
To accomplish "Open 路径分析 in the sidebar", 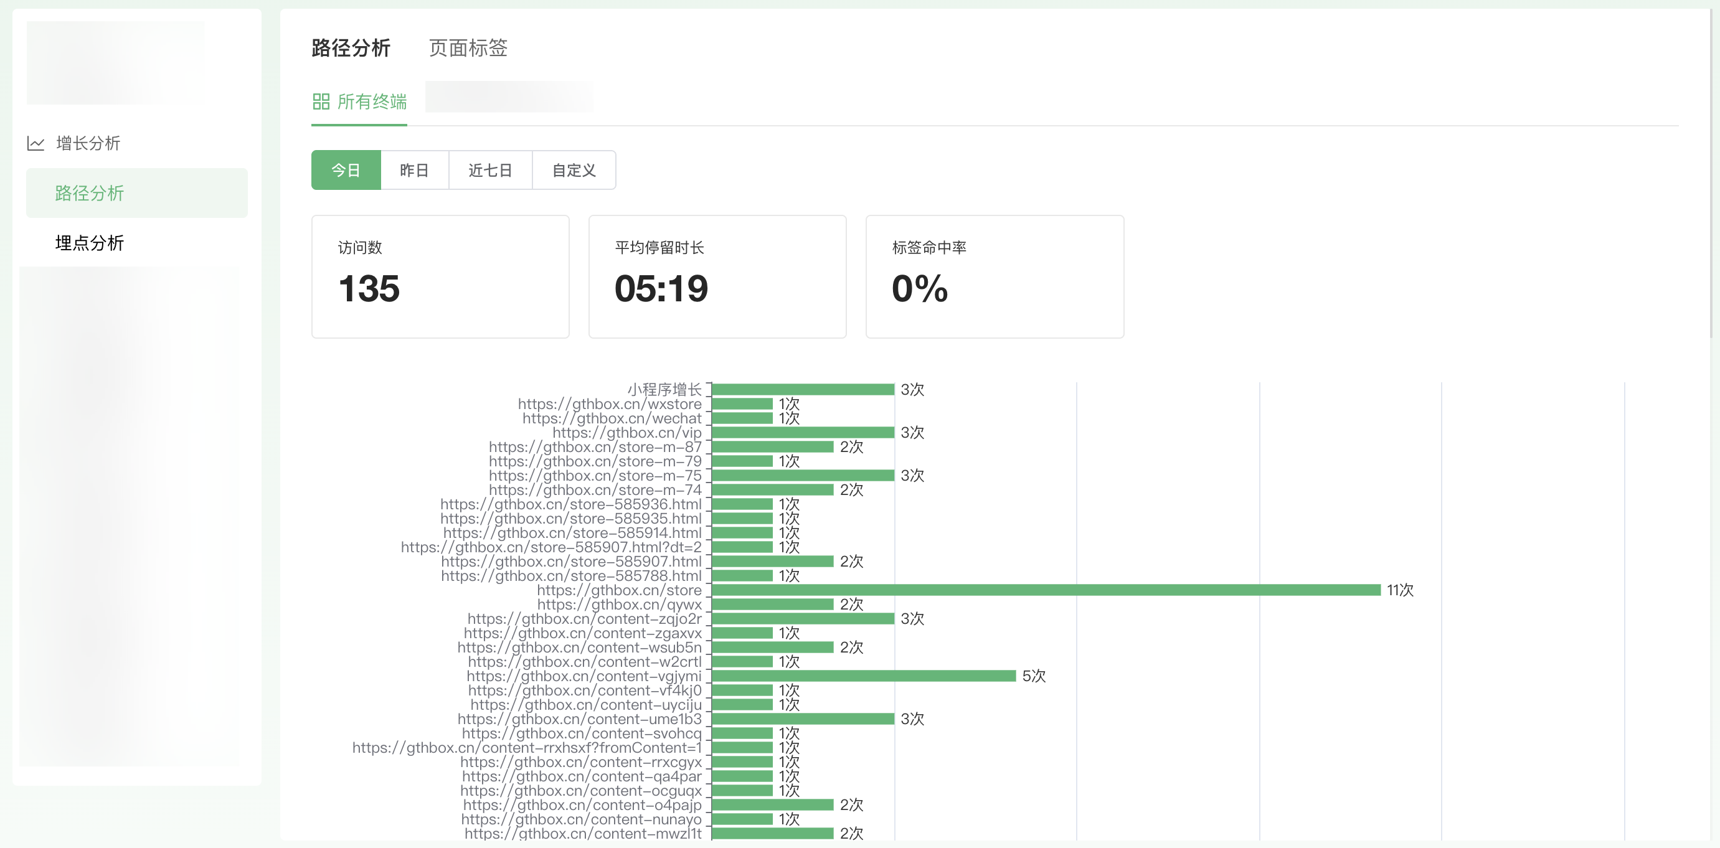I will pos(90,193).
